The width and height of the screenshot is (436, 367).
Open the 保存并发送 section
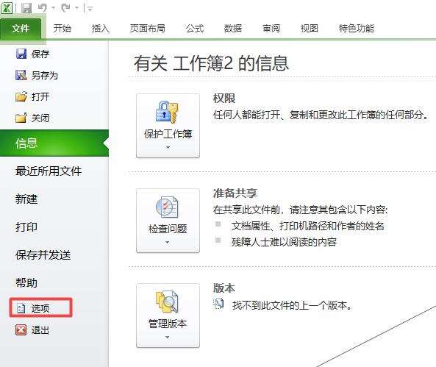coord(43,255)
